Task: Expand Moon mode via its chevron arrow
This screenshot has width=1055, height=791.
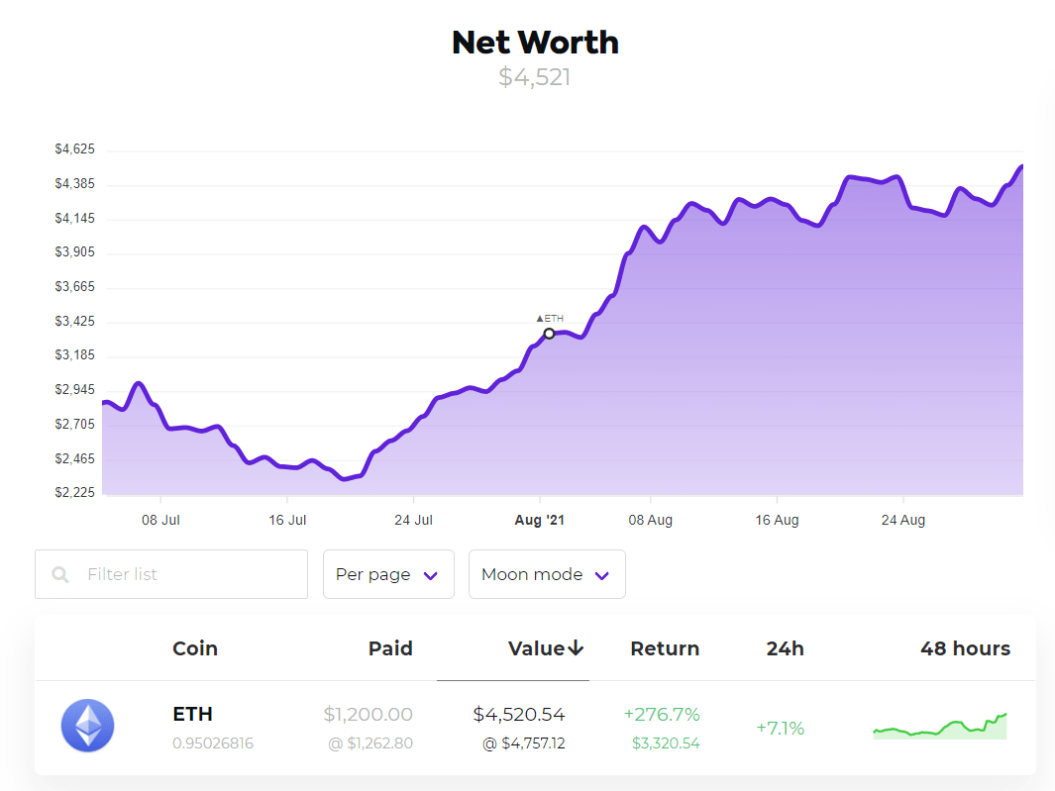Action: [x=603, y=574]
